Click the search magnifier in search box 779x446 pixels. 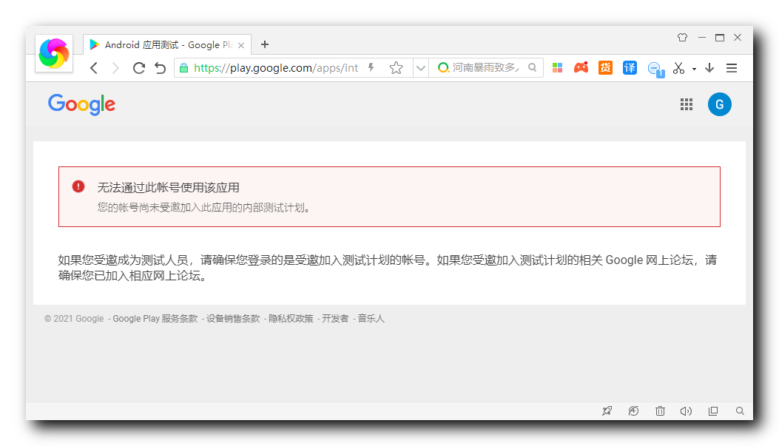pos(532,67)
